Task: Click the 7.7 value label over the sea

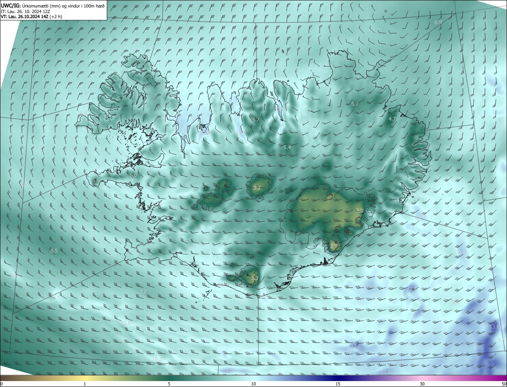Action: 143,292
